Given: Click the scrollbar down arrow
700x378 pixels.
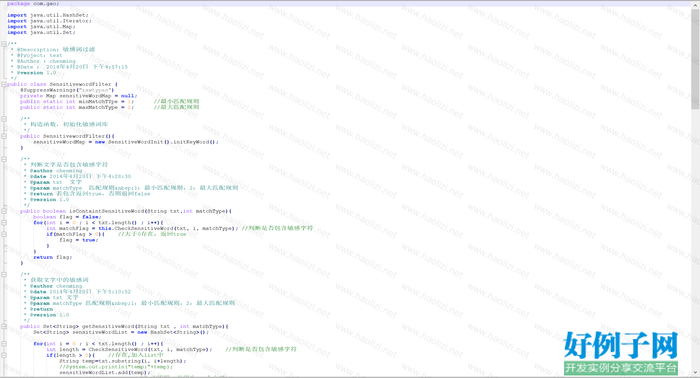Looking at the screenshot, I should (695, 372).
